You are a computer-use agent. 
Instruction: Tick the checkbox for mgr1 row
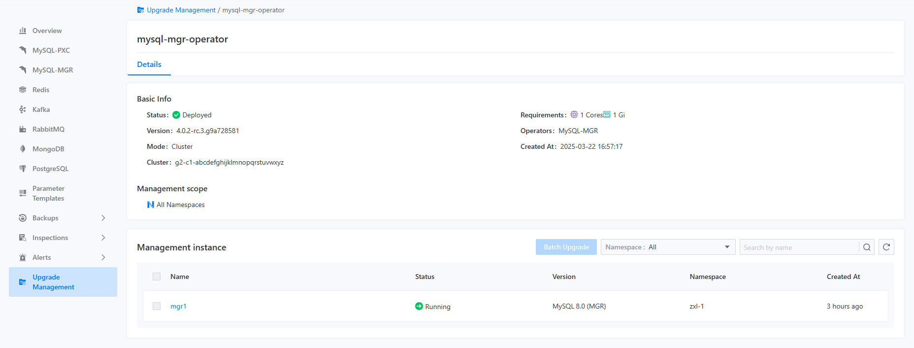(x=157, y=306)
